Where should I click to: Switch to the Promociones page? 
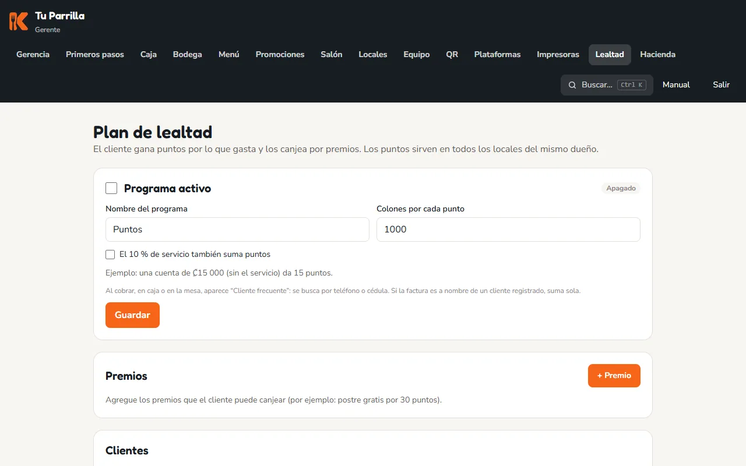coord(280,54)
